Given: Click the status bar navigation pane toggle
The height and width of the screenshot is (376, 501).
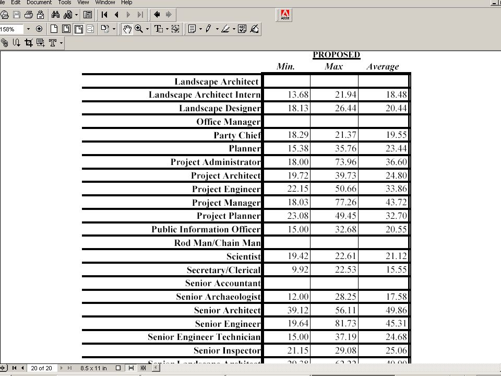Looking at the screenshot, I should [x=3, y=368].
